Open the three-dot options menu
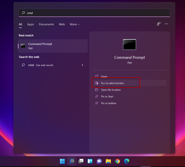185x167 pixels. click(166, 24)
